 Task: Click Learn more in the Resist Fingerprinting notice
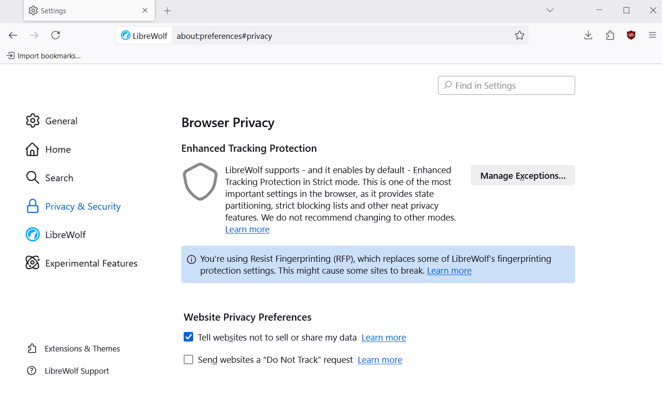449,271
